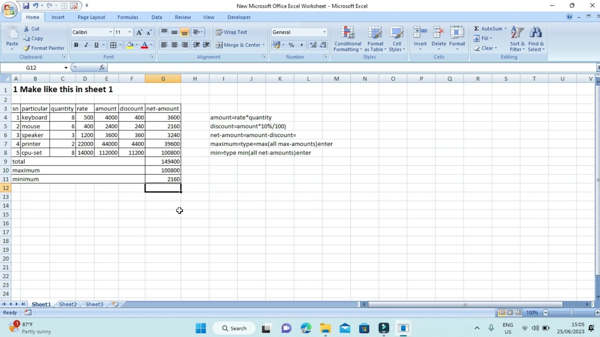Expand the Font Color arrow
The height and width of the screenshot is (337, 600).
point(151,45)
